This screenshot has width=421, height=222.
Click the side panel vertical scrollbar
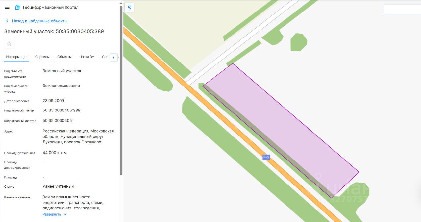point(121,90)
